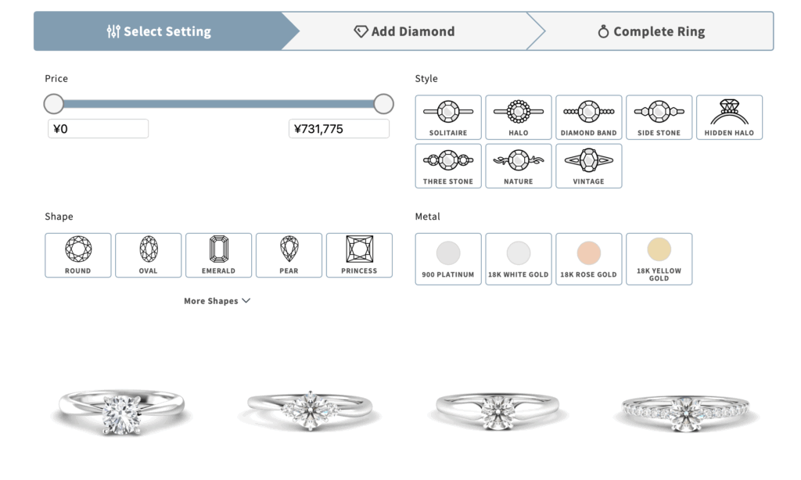Toggle the Side Stone style filter
This screenshot has width=801, height=480.
[659, 117]
